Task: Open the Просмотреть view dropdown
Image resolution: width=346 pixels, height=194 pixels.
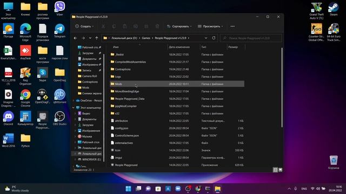Action: click(x=210, y=26)
